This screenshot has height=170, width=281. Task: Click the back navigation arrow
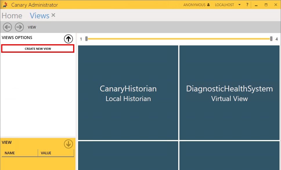pyautogui.click(x=7, y=27)
